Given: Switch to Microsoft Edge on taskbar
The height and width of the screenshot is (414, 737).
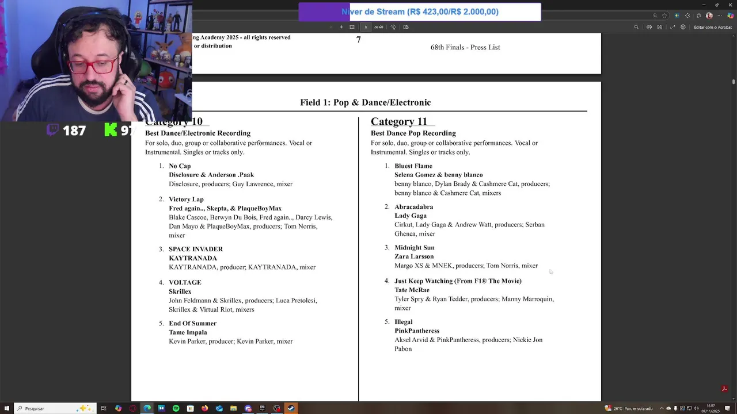Looking at the screenshot, I should tap(147, 408).
